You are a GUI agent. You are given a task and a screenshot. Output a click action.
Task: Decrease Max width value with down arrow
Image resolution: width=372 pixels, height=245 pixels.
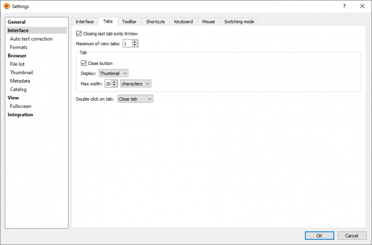115,85
